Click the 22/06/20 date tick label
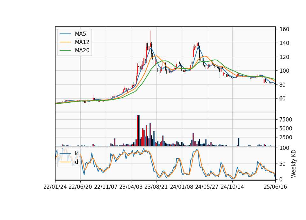 tap(80, 187)
